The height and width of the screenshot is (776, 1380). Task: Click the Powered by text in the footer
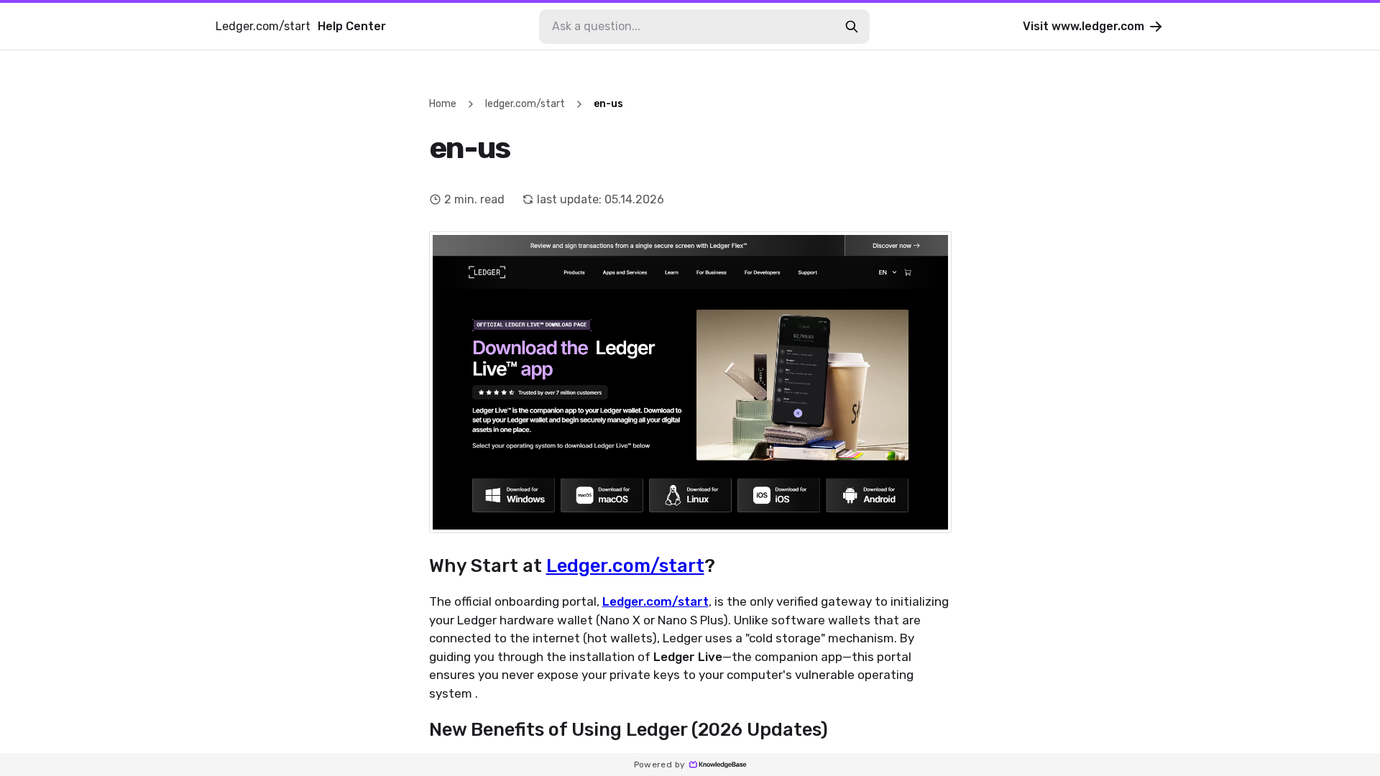pyautogui.click(x=659, y=765)
